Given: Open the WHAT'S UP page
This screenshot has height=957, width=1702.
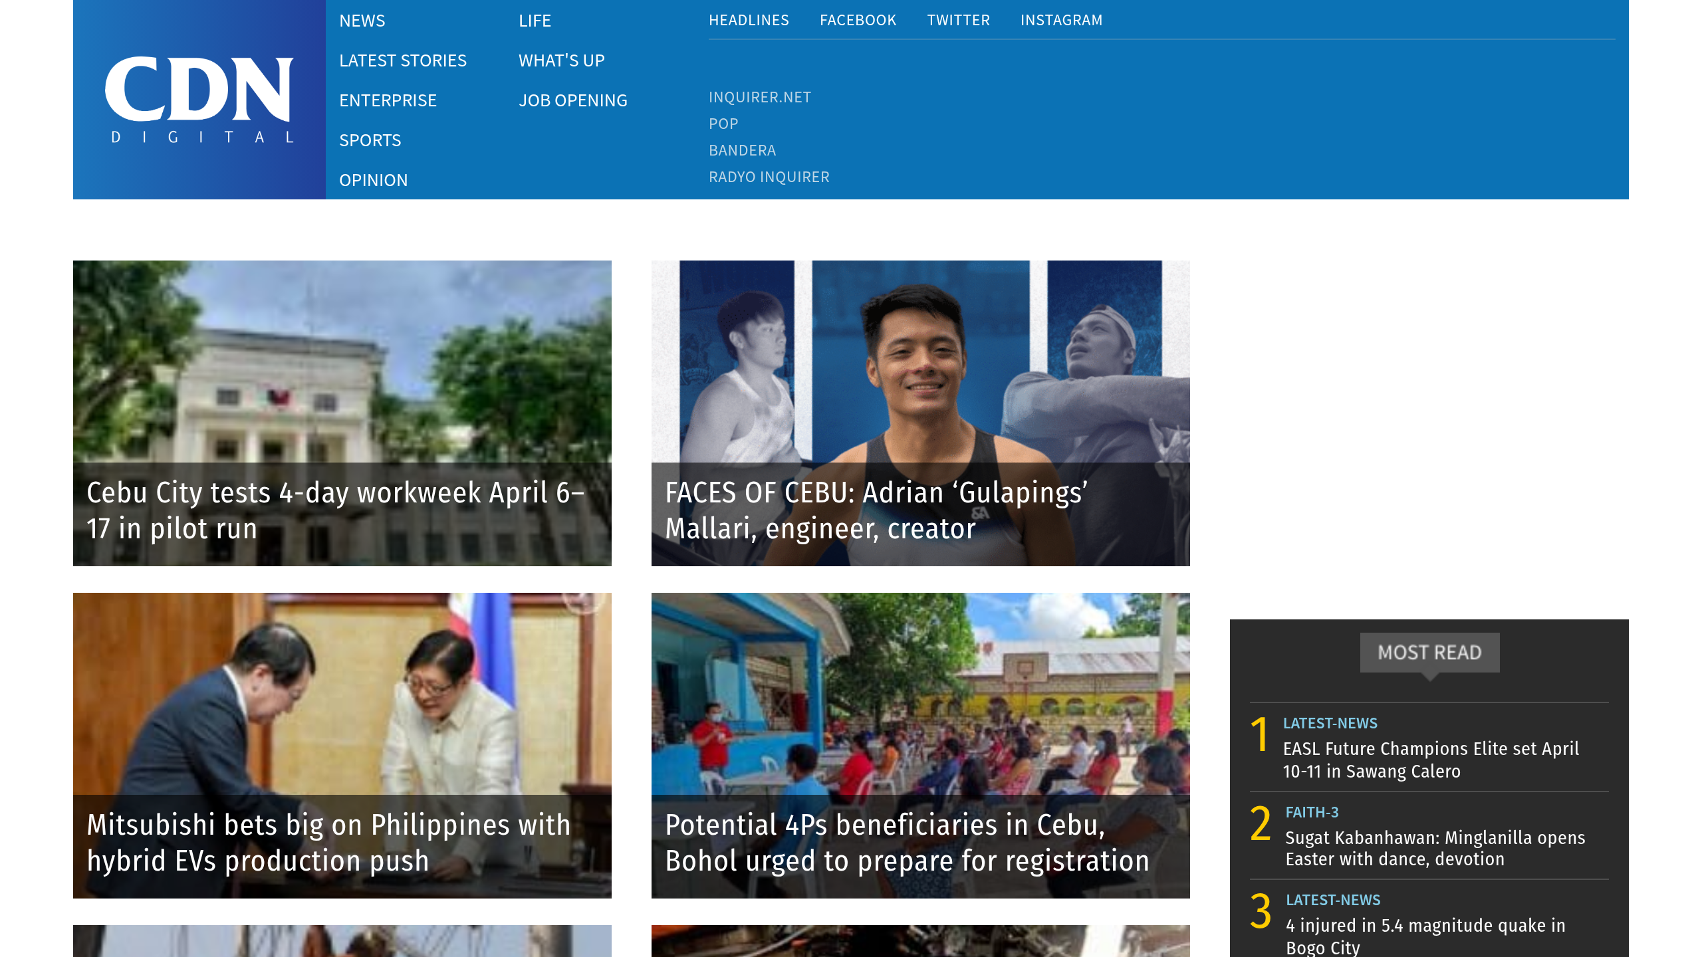Looking at the screenshot, I should point(562,60).
